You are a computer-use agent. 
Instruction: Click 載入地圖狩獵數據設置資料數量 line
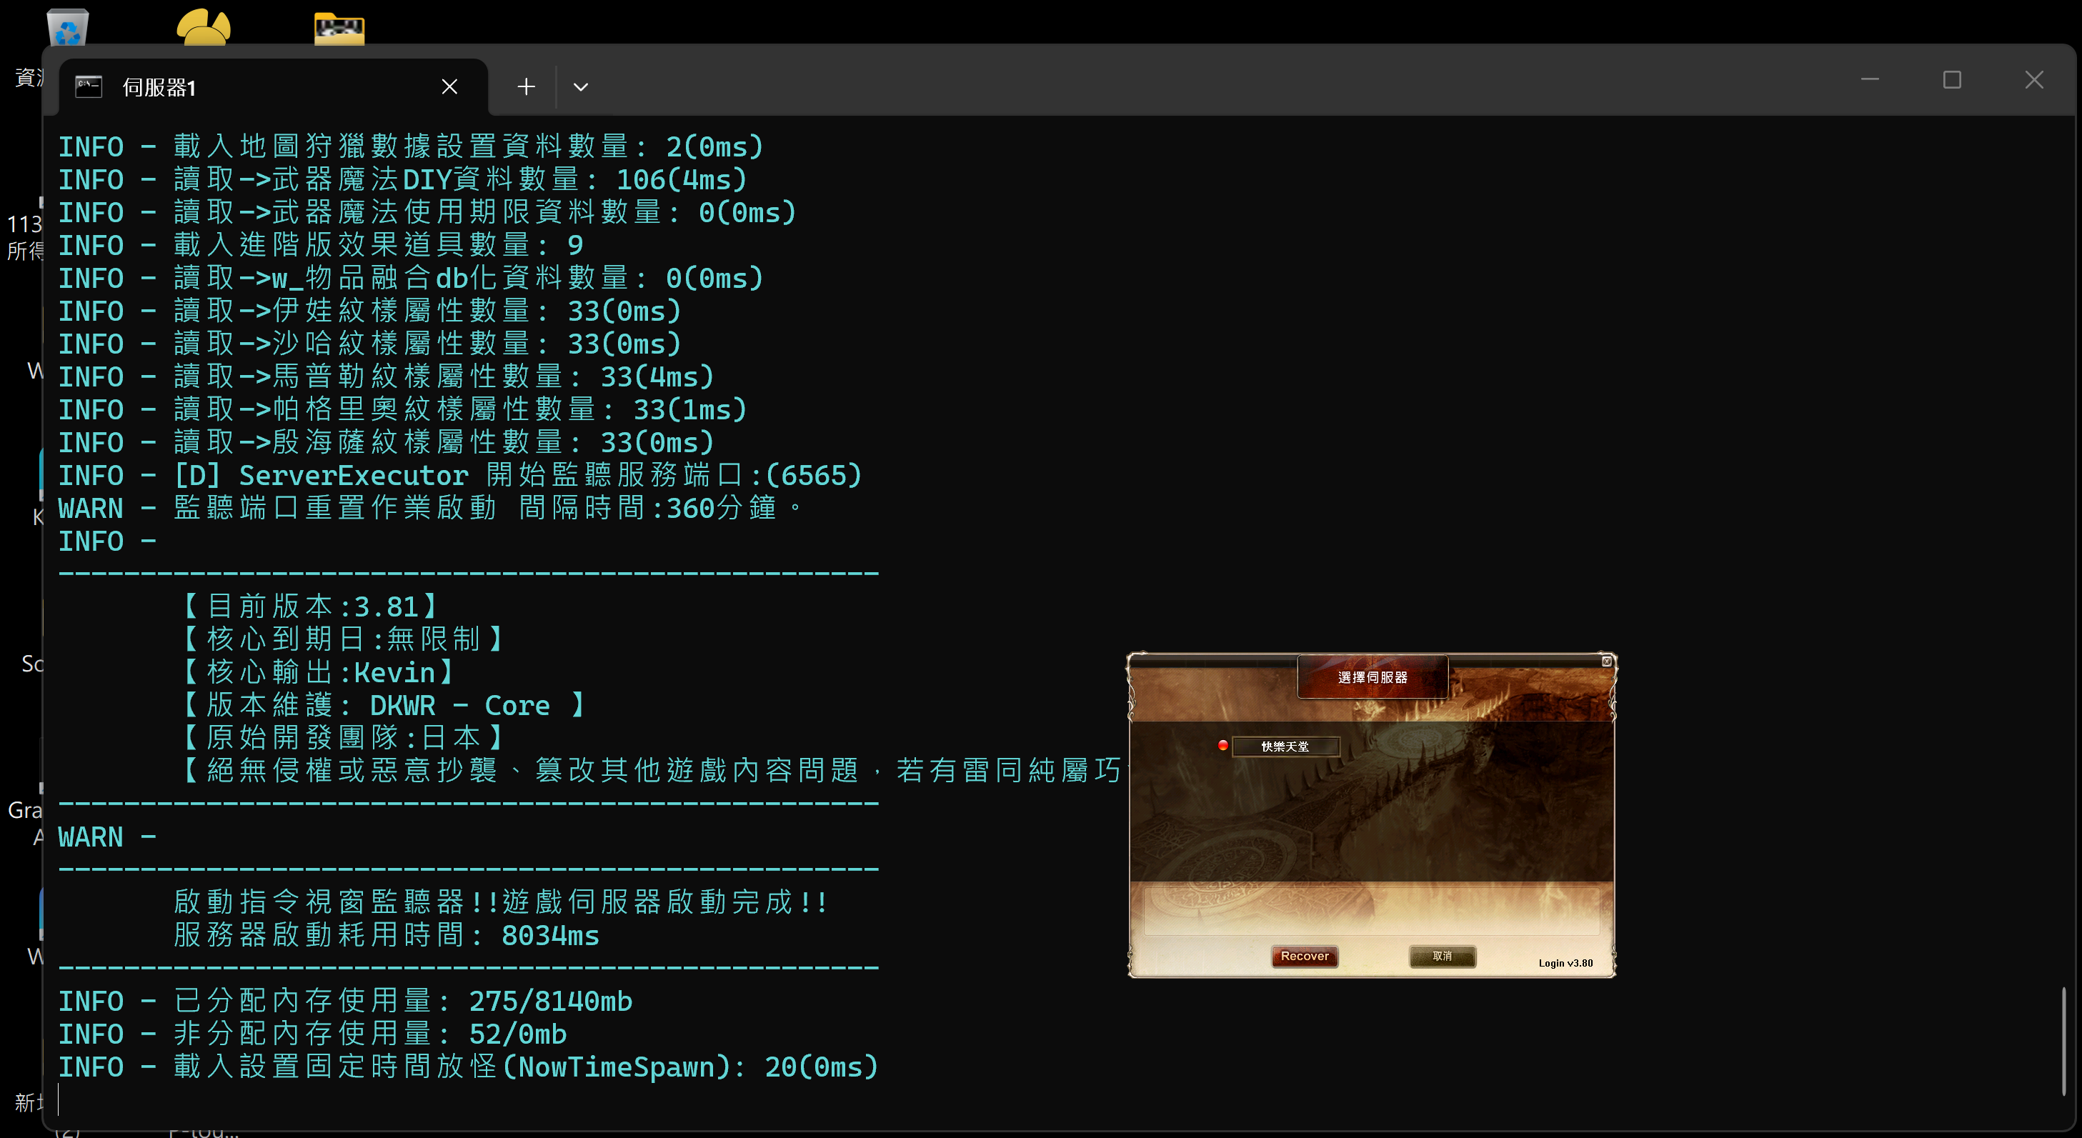pyautogui.click(x=411, y=146)
